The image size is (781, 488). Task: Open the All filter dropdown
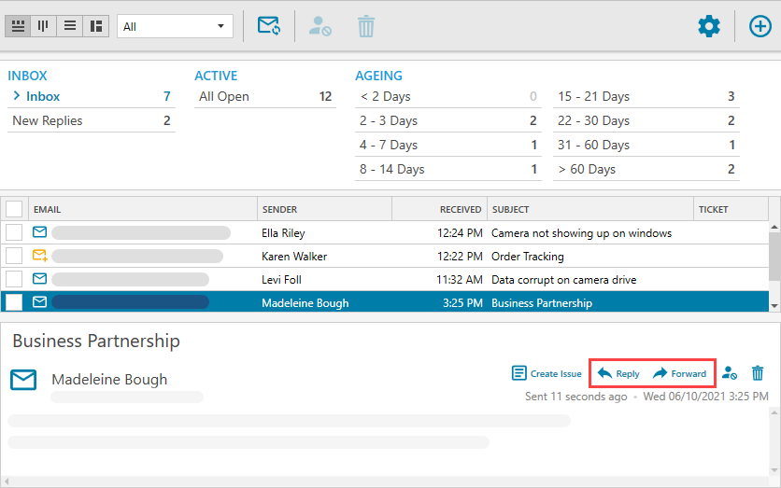tap(175, 26)
